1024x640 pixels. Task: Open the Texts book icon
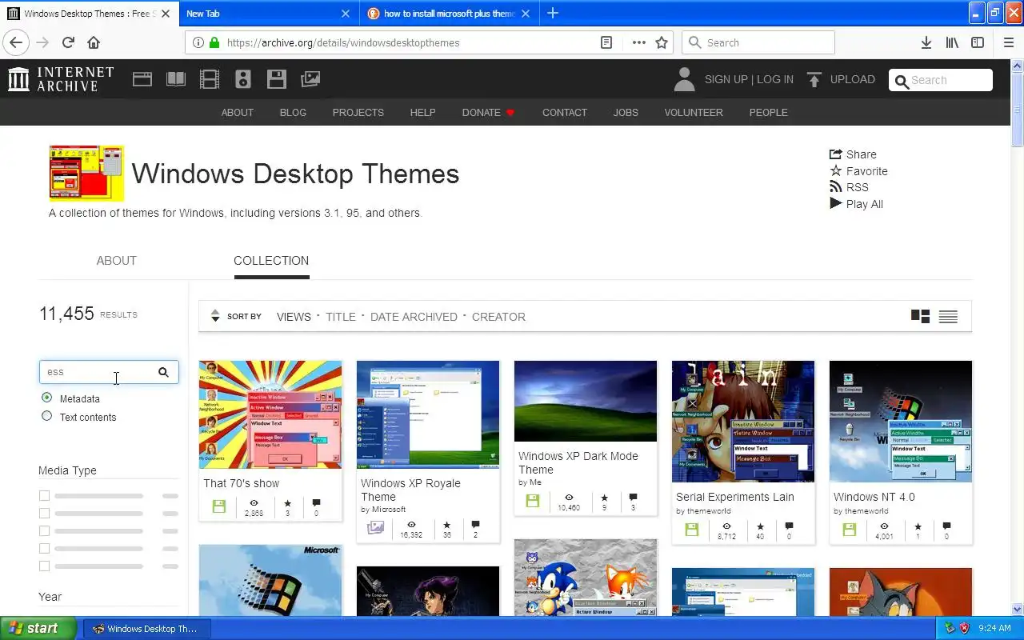click(176, 79)
